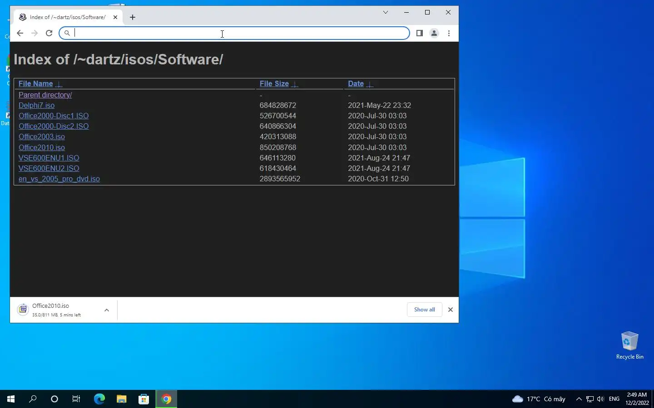Click the ISO file icon in download shelf
The image size is (654, 408).
pyautogui.click(x=23, y=310)
